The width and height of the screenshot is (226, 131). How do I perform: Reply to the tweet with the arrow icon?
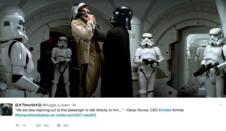coord(17,125)
